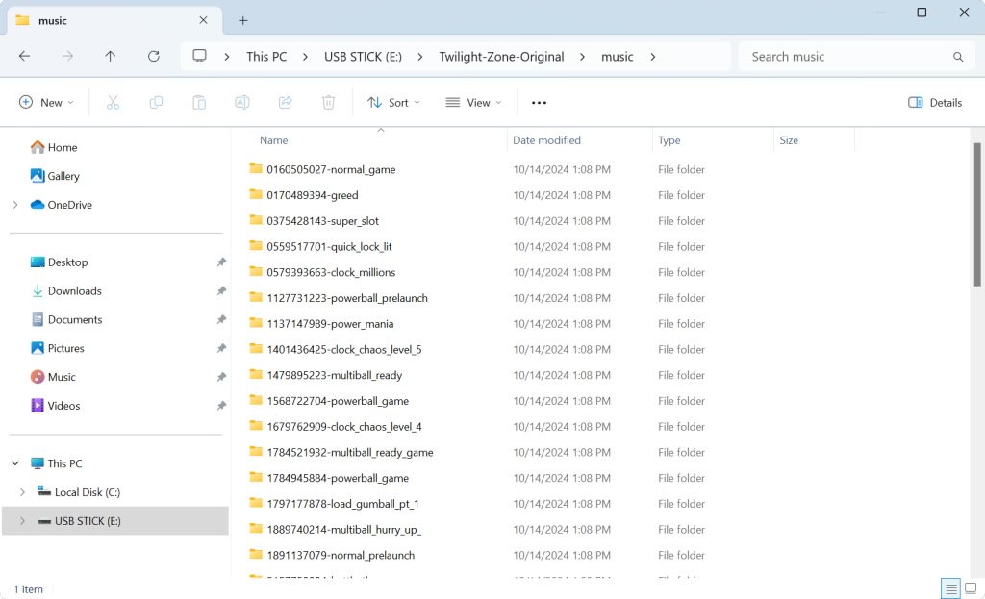
Task: Select OneDrive in the sidebar
Action: click(61, 205)
